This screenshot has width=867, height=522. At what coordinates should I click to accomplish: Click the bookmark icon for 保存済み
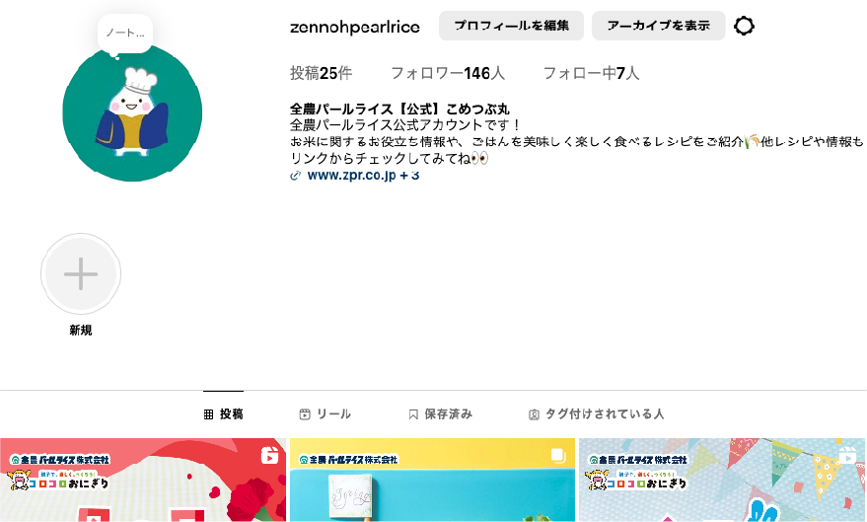point(413,414)
